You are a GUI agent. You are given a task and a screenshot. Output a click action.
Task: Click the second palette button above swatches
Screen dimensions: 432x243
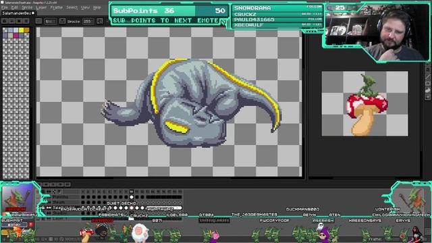pos(12,21)
